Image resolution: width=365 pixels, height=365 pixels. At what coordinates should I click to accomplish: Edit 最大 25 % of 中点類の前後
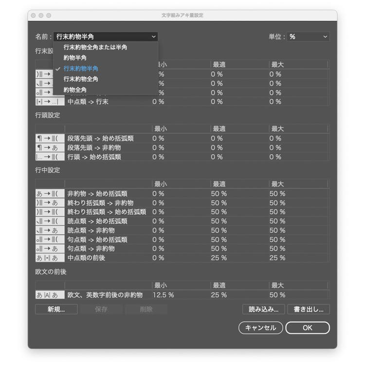point(277,257)
